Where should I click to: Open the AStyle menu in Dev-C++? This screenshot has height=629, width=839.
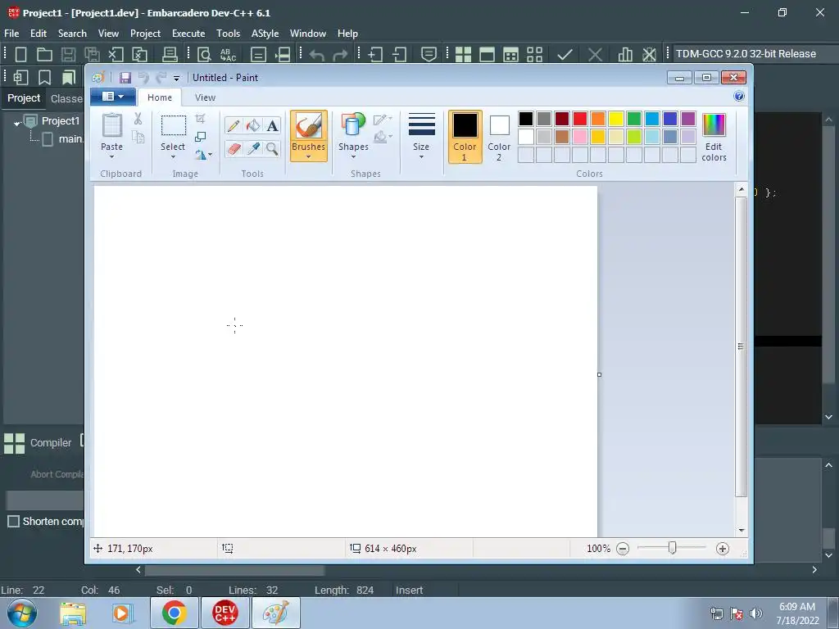click(x=265, y=33)
